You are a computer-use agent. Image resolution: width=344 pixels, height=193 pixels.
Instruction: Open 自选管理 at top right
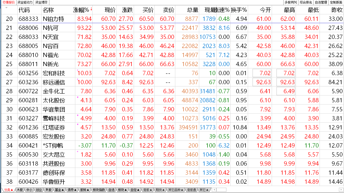tap(321, 3)
